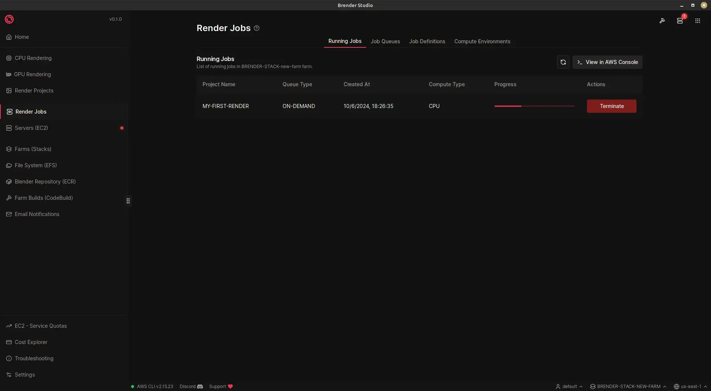Terminate the MY-FIRST-RENDER job
711x391 pixels.
(x=611, y=106)
